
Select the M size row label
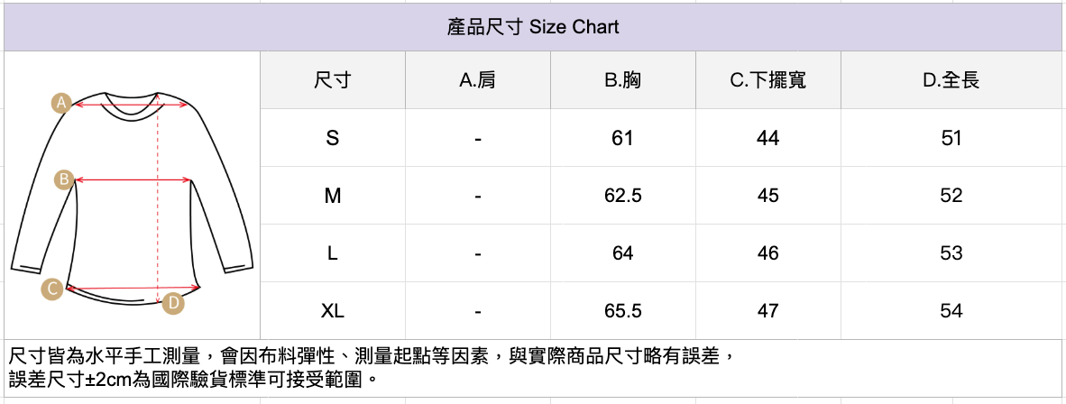pos(333,196)
